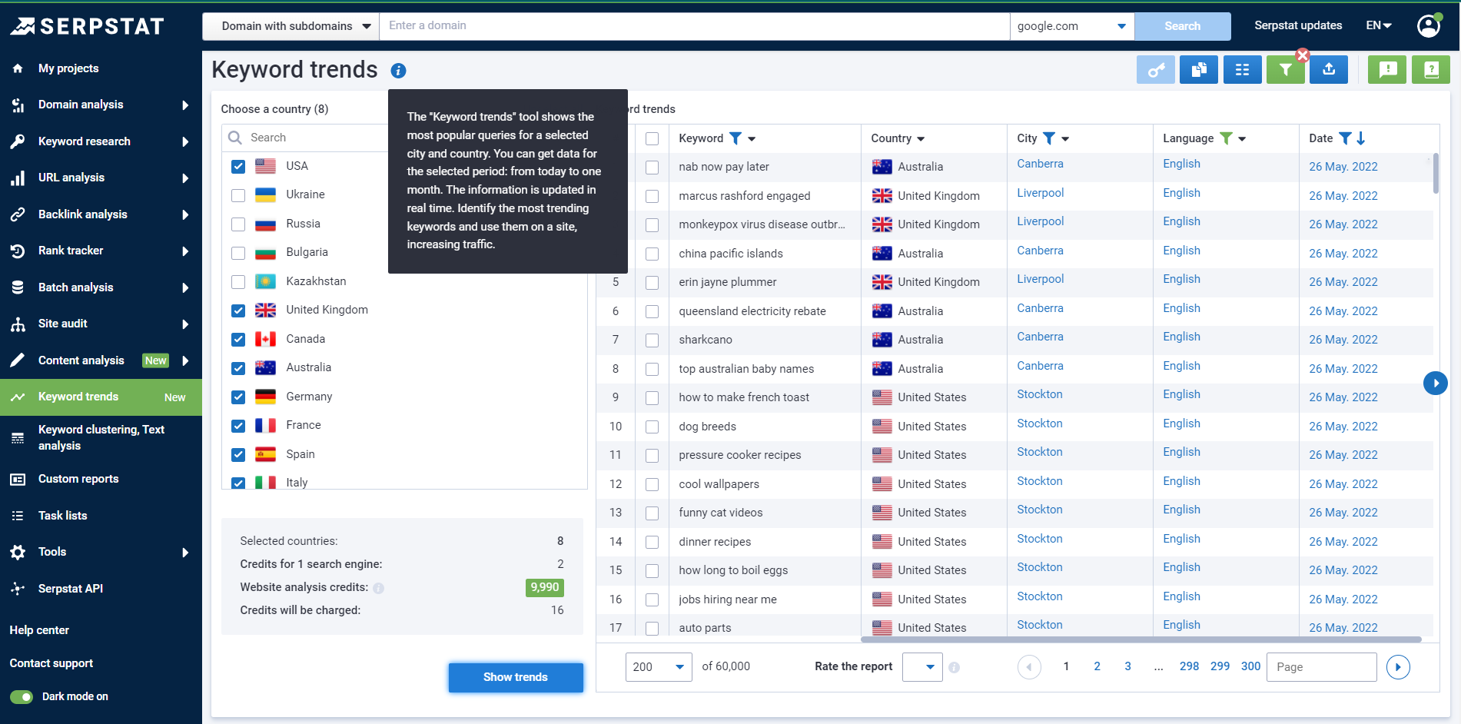Image resolution: width=1461 pixels, height=724 pixels.
Task: Open the help guide book icon
Action: 1430,69
